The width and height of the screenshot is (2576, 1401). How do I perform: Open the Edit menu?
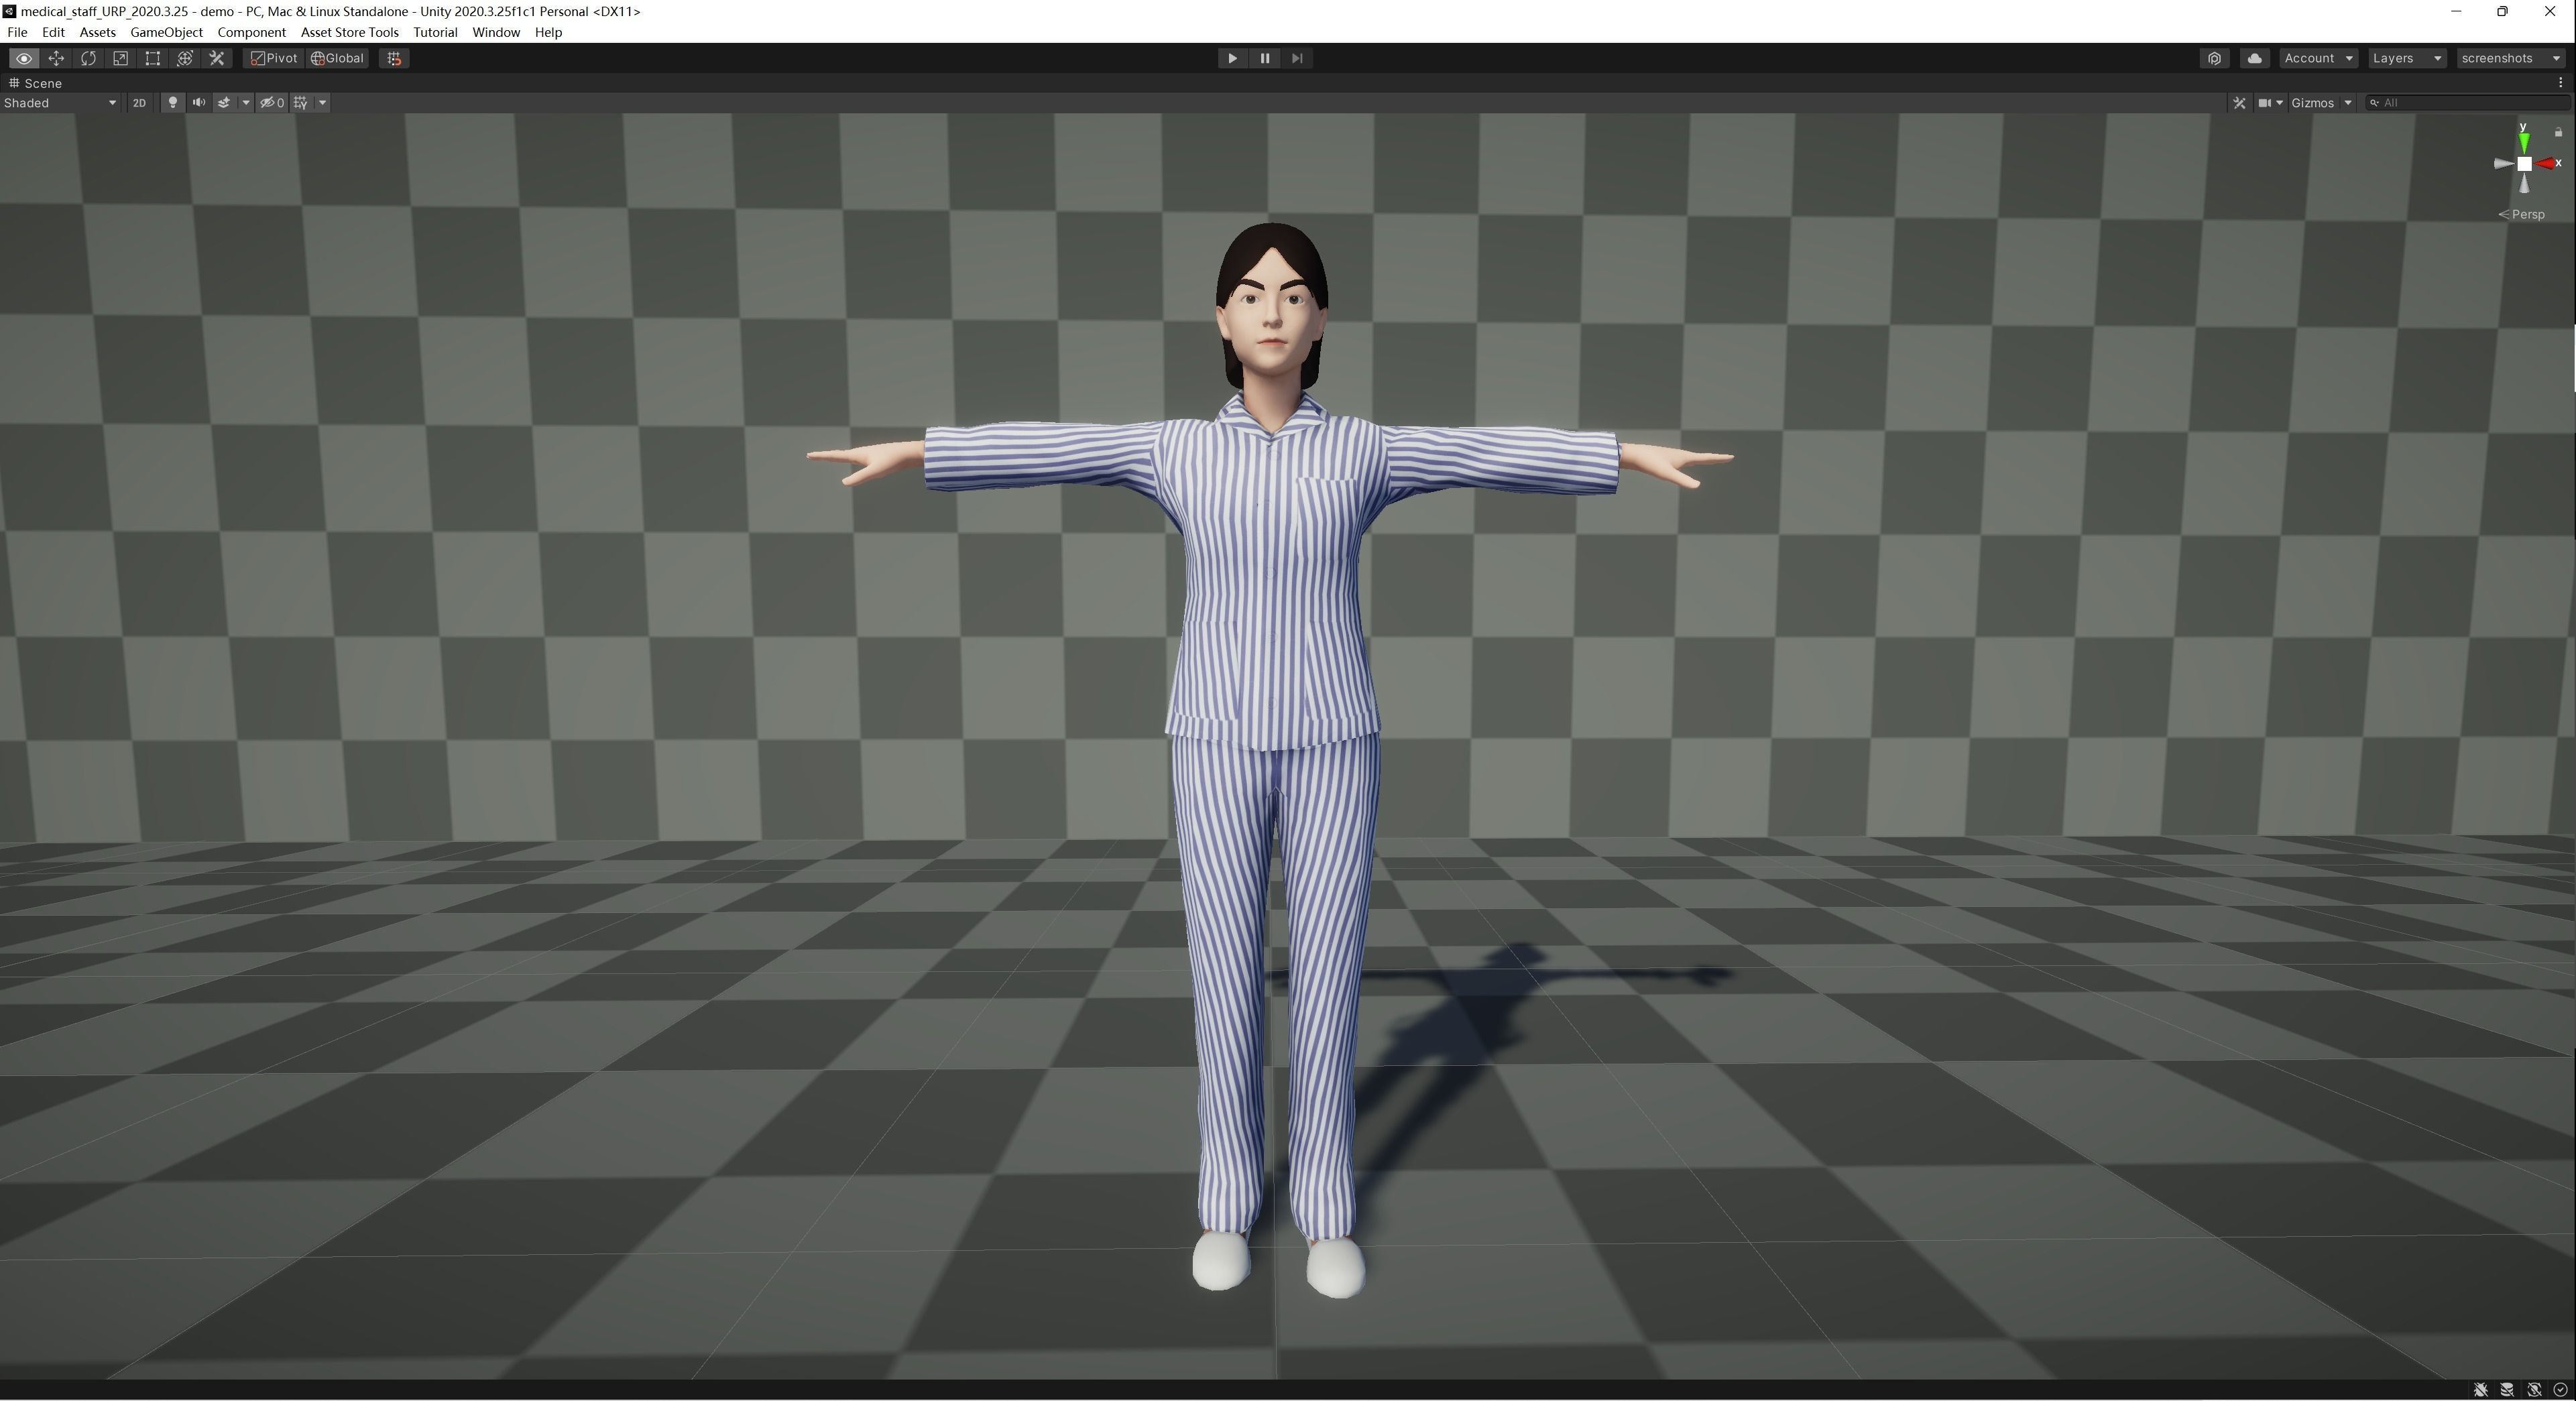(x=53, y=32)
